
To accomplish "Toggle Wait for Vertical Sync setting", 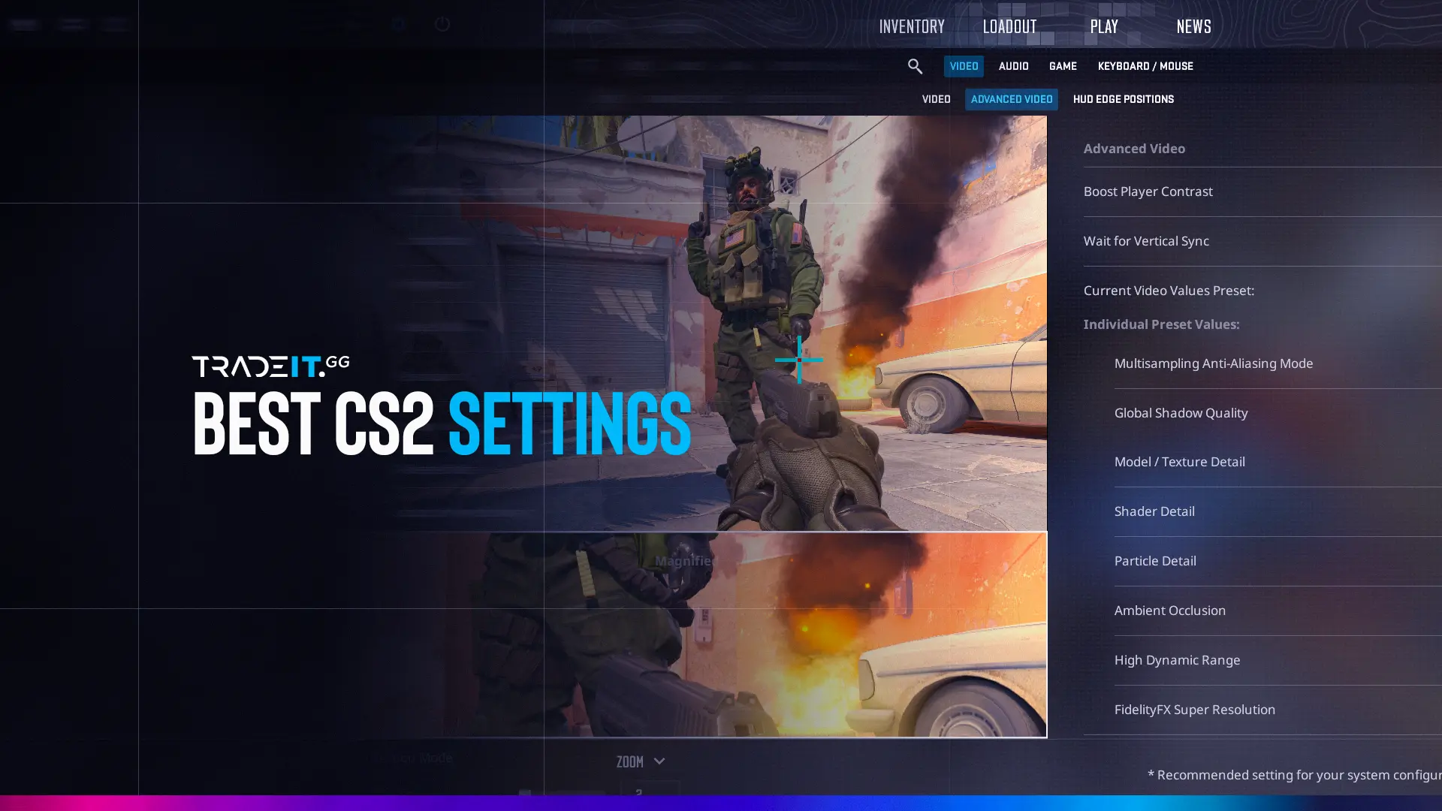I will 1263,240.
